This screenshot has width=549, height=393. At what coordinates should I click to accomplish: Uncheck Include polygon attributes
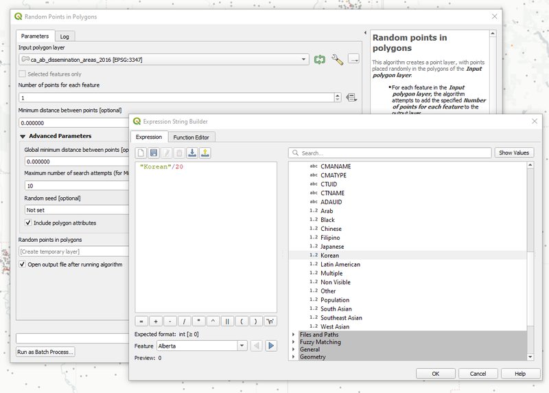(28, 223)
